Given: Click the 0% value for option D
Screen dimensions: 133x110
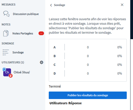Looking at the screenshot, I should click(x=119, y=73).
